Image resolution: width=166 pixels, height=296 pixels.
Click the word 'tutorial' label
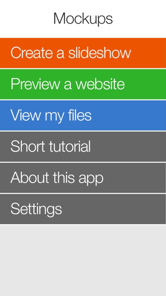click(x=70, y=146)
